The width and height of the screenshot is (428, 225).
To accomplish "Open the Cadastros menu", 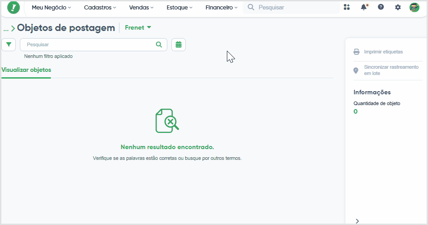I will (100, 8).
